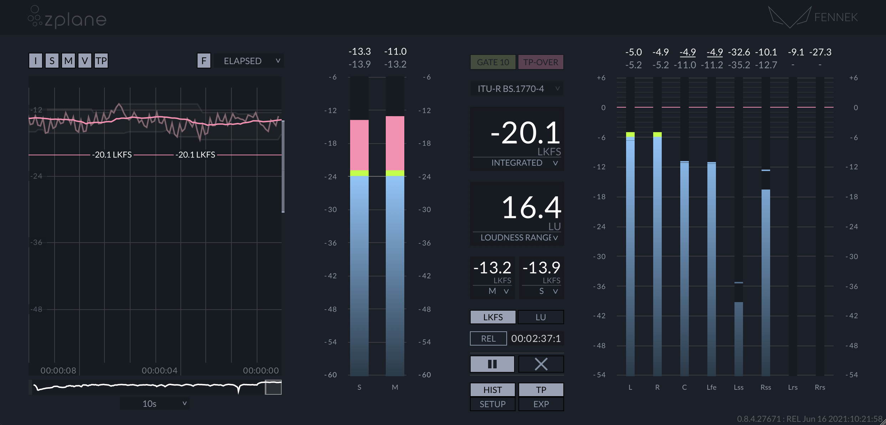Open the SETUP tab
The height and width of the screenshot is (425, 886).
[x=492, y=404]
